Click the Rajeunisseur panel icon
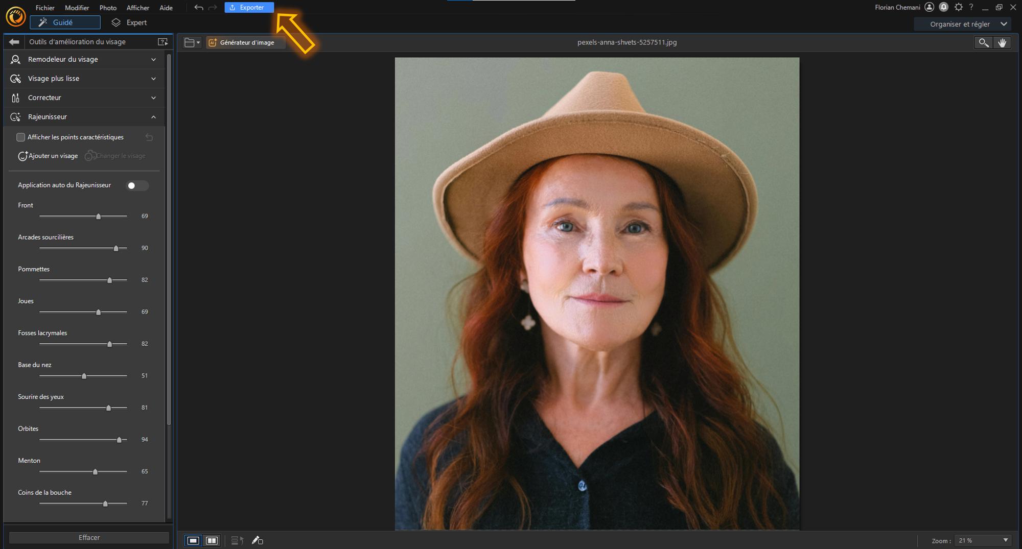Image resolution: width=1022 pixels, height=549 pixels. 15,116
